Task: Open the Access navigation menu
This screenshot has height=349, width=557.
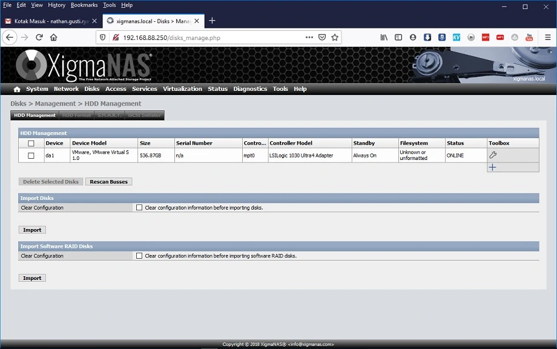Action: pyautogui.click(x=116, y=89)
